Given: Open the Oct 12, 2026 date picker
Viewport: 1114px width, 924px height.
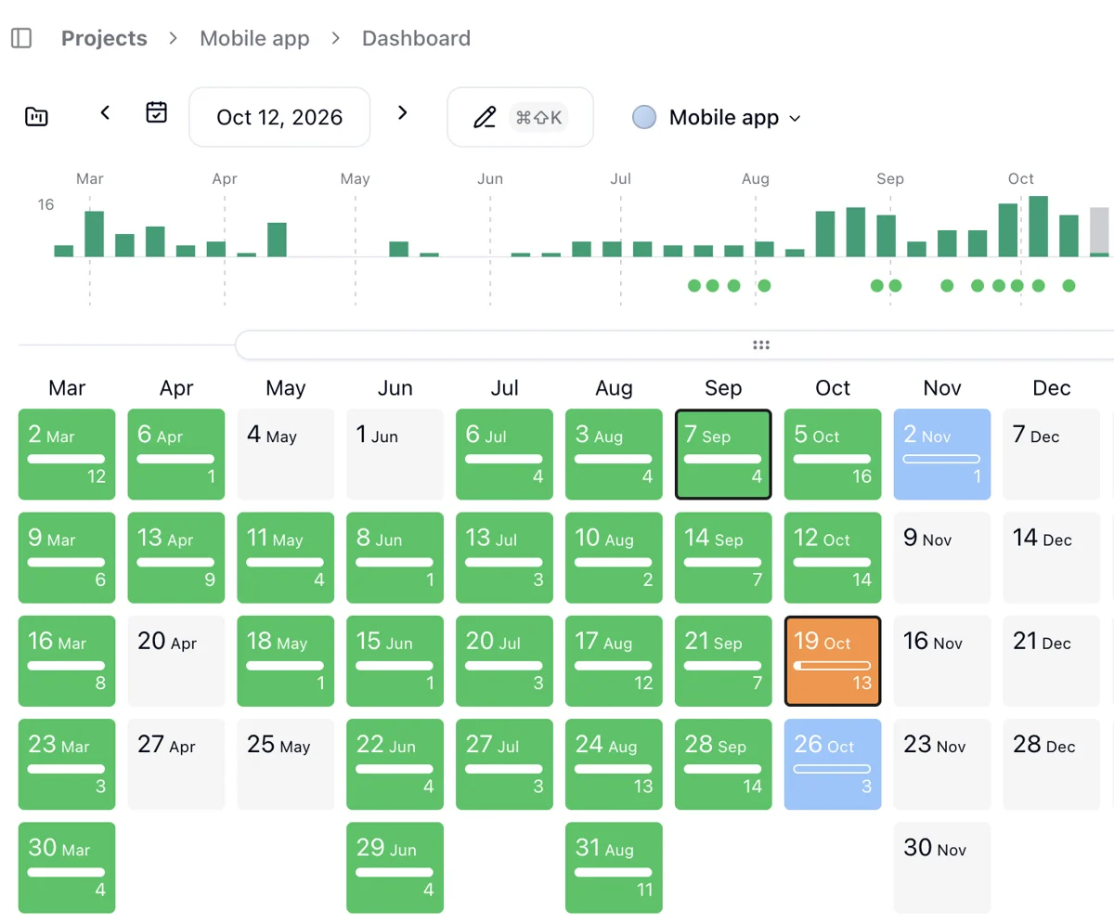Looking at the screenshot, I should 279,117.
